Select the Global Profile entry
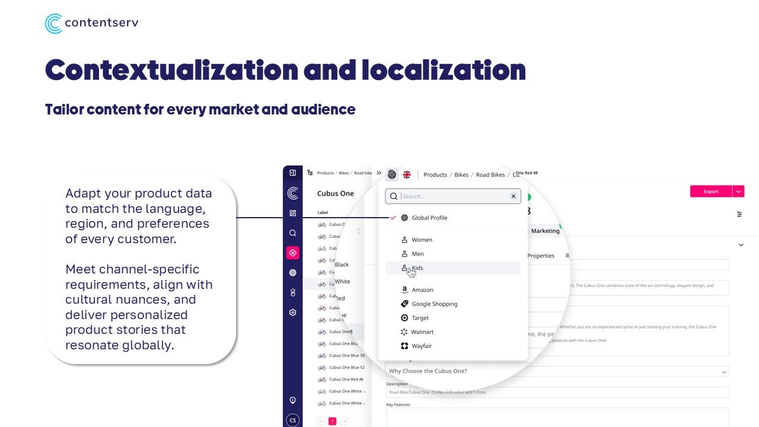Viewport: 759px width, 427px height. coord(453,218)
